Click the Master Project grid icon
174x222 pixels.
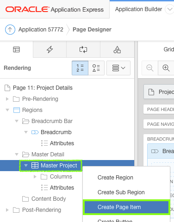point(35,166)
